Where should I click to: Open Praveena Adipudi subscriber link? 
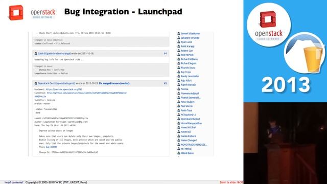click(190, 93)
